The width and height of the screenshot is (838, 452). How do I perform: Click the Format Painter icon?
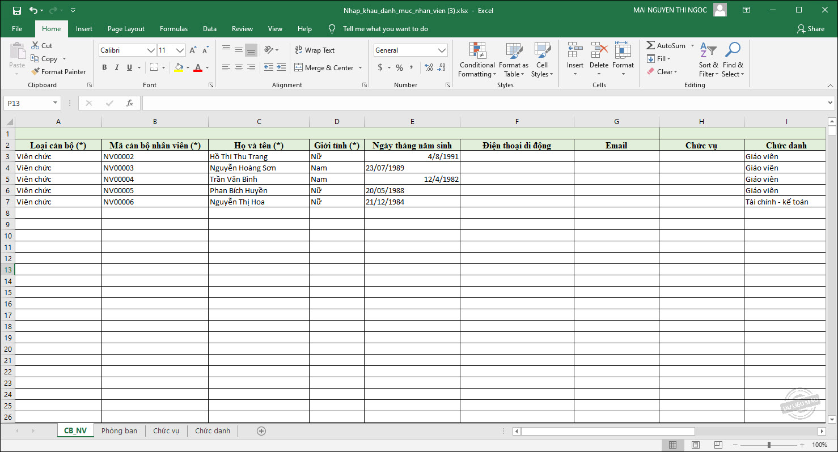click(x=35, y=72)
